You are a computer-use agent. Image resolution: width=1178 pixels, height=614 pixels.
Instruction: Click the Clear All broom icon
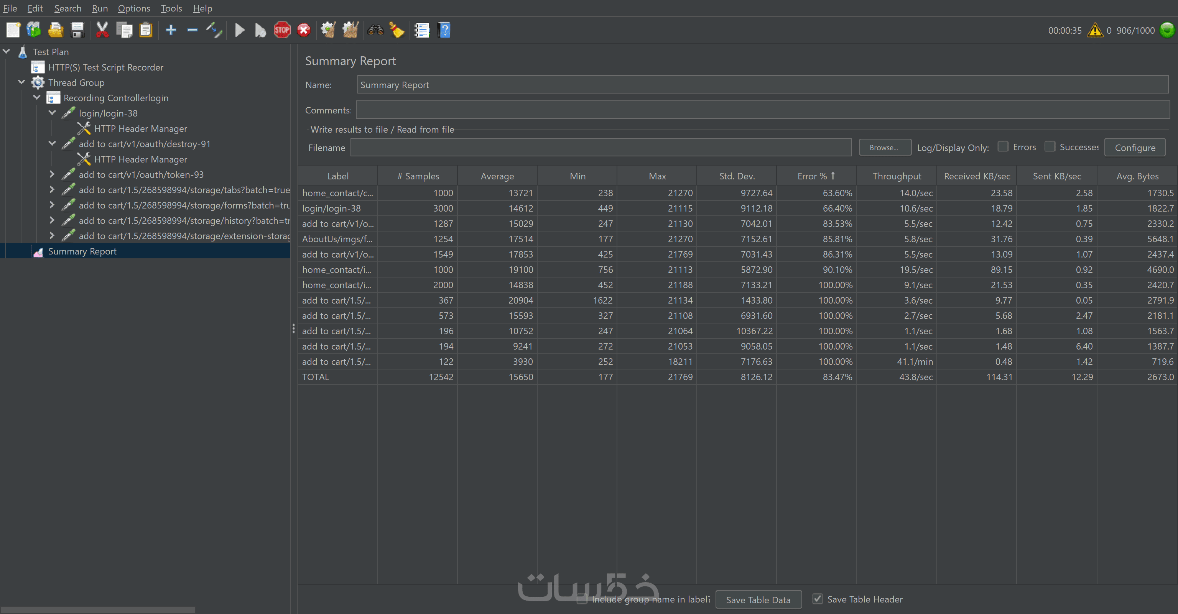[351, 31]
